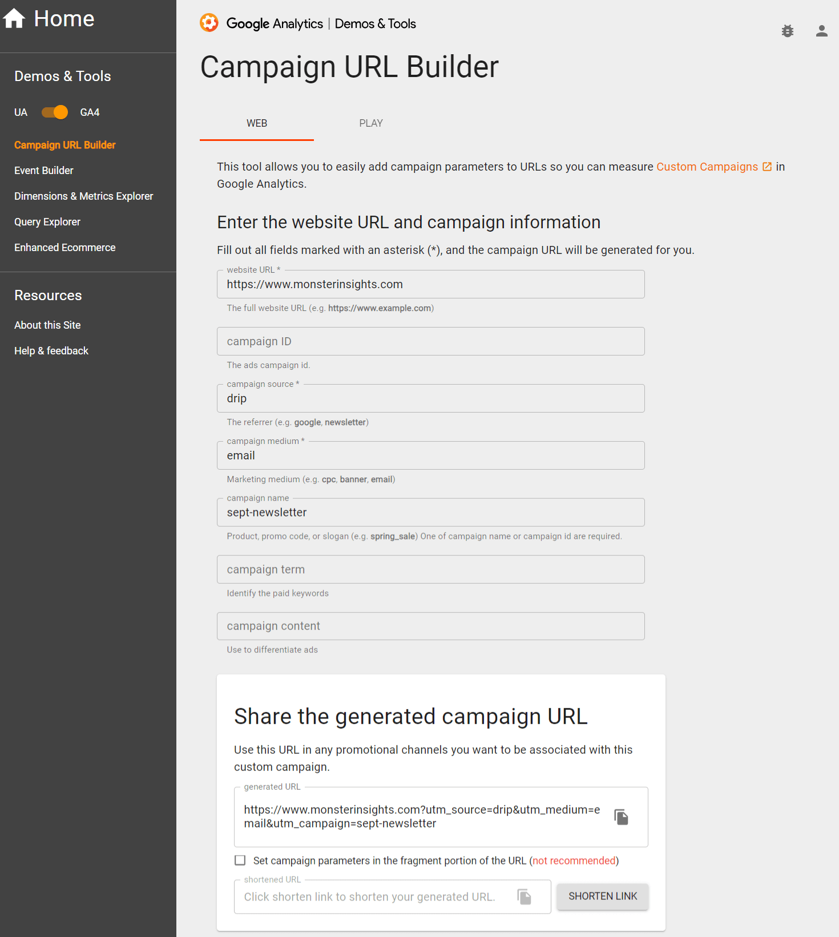Viewport: 839px width, 937px height.
Task: Click the copy icon next to shortened URL
Action: 525,896
